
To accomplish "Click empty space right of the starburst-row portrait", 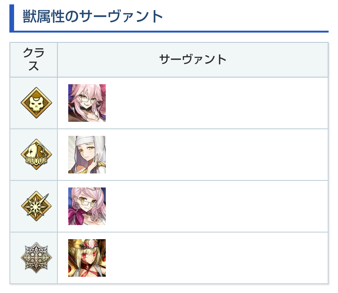I will click(216, 206).
